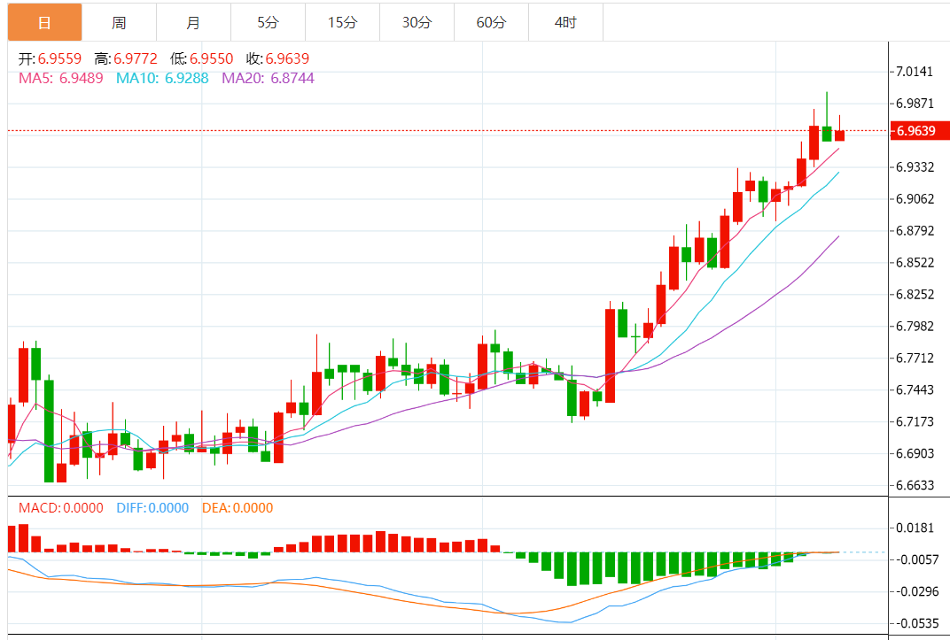Click the 6.7173 price axis label
The width and height of the screenshot is (950, 640).
[915, 421]
